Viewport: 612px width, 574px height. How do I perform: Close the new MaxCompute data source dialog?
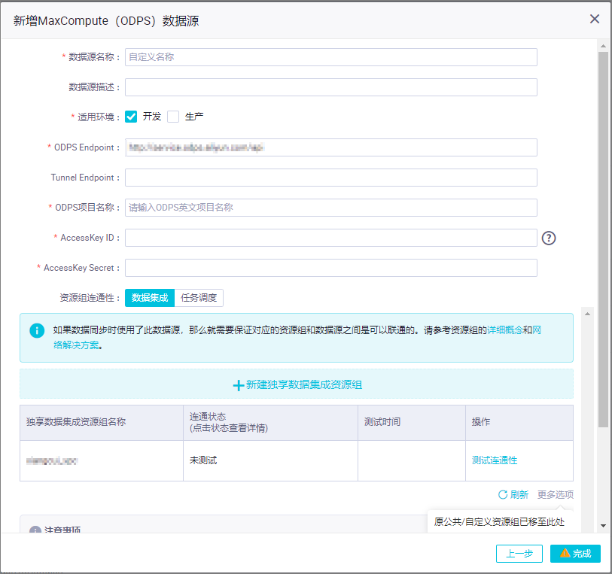pos(595,19)
